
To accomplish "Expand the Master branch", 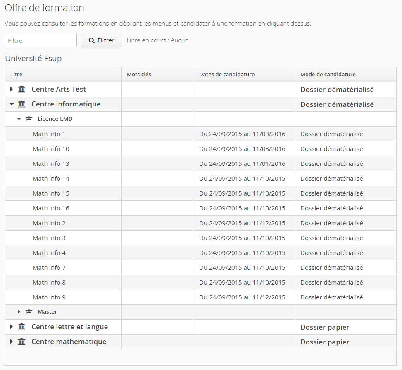I will point(19,312).
